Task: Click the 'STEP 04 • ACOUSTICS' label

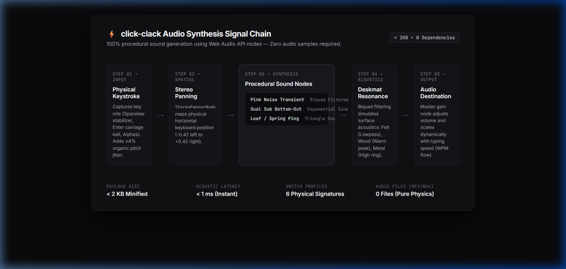Action: [371, 77]
